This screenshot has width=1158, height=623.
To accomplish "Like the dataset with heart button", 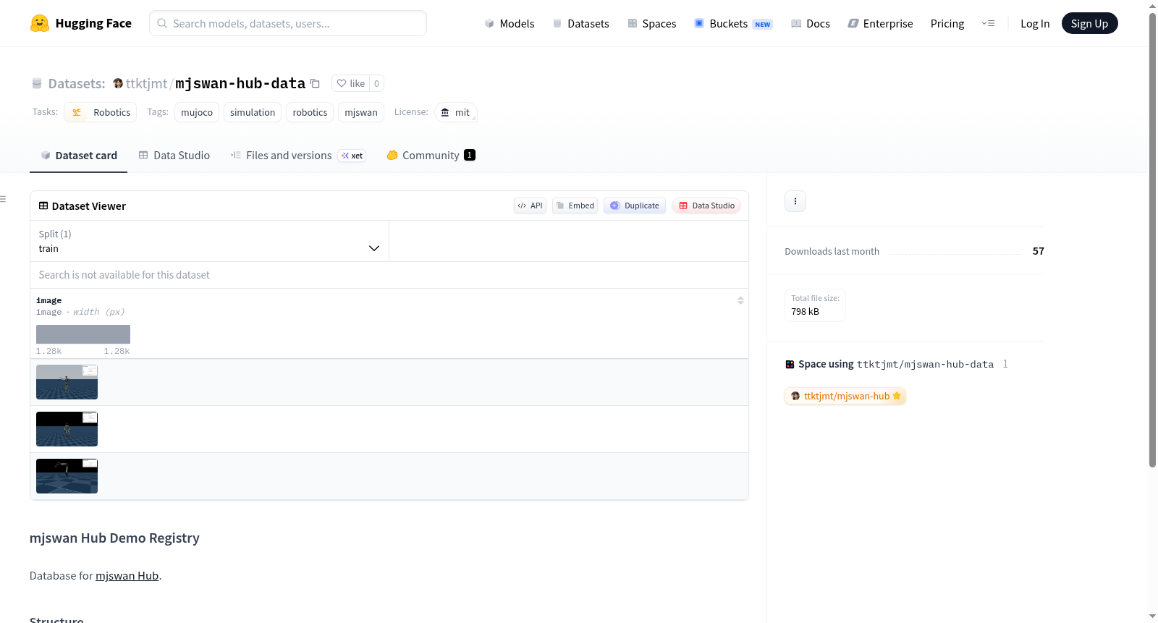I will point(351,83).
